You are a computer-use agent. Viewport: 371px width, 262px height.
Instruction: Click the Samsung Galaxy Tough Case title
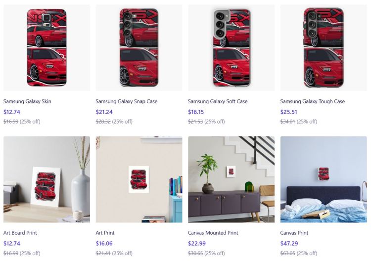pyautogui.click(x=312, y=101)
